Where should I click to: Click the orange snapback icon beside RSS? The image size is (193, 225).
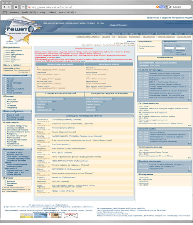[157, 7]
